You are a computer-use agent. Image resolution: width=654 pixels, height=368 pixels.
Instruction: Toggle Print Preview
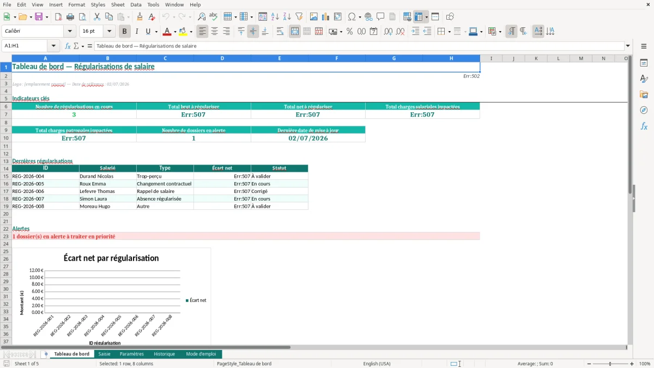pyautogui.click(x=82, y=17)
